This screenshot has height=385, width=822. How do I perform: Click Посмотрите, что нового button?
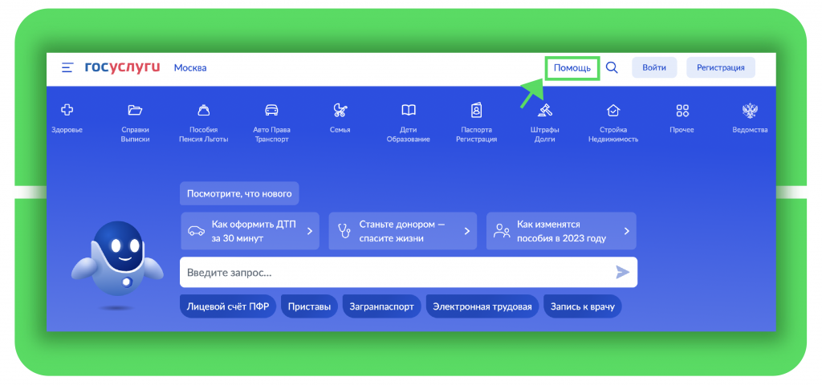click(x=239, y=193)
